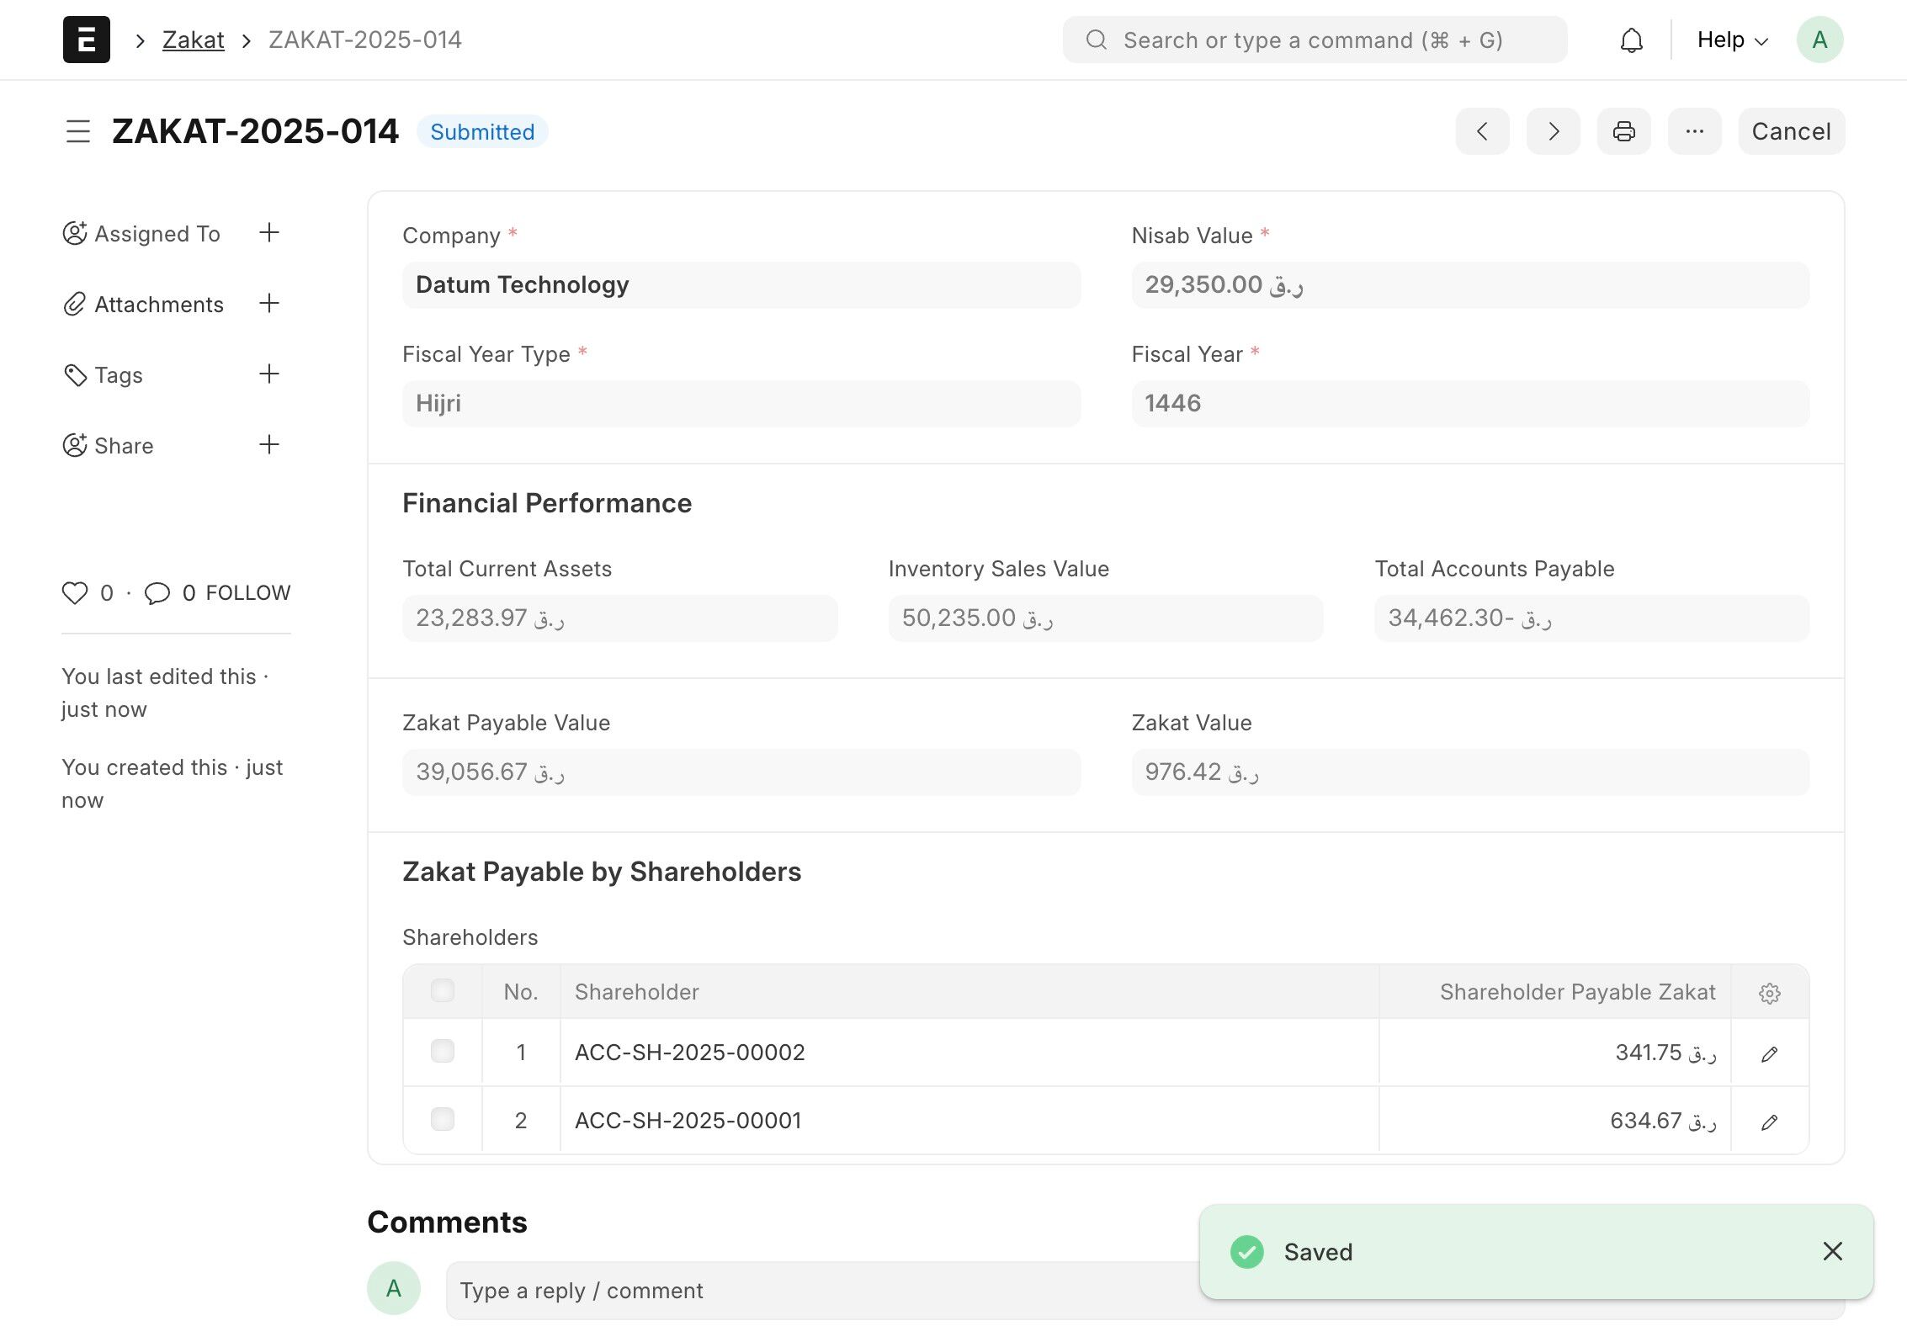Check row 1 checkbox in Shareholders
The image size is (1907, 1326).
(x=443, y=1052)
